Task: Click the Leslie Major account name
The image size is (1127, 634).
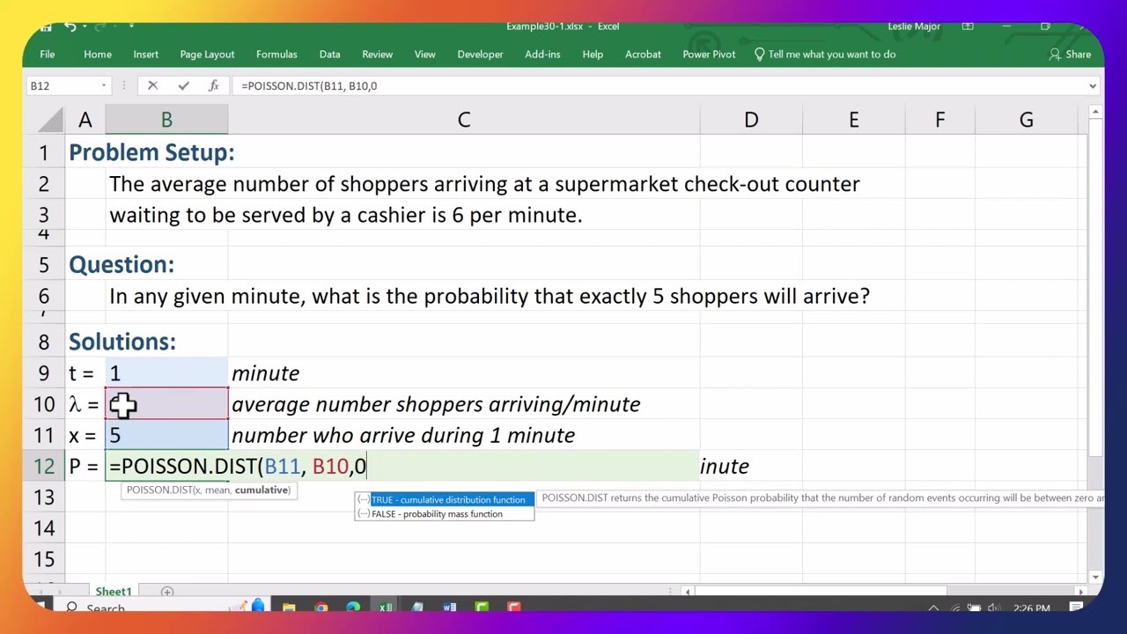Action: 914,26
